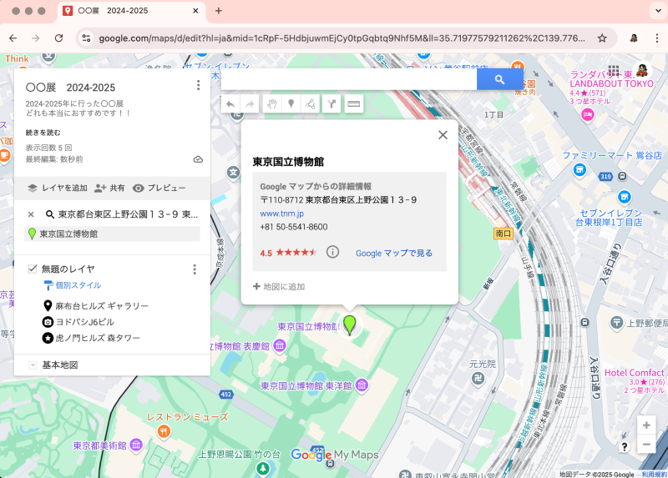668x478 pixels.
Task: Click 地図に追加 to add to map
Action: click(x=279, y=286)
